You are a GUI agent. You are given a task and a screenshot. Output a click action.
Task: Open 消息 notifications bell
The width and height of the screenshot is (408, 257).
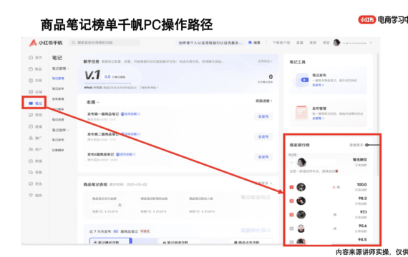click(254, 43)
